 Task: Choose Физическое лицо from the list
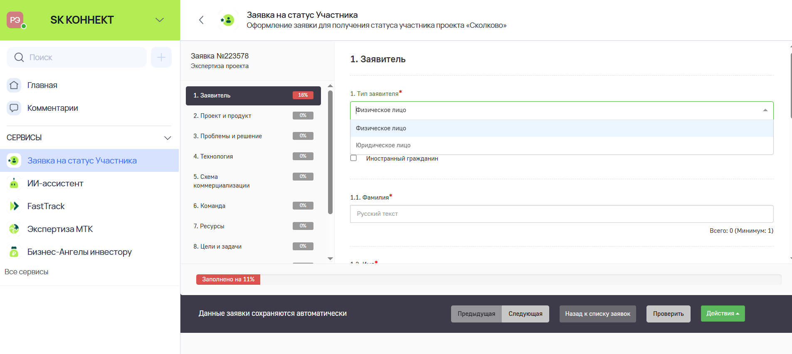[562, 128]
